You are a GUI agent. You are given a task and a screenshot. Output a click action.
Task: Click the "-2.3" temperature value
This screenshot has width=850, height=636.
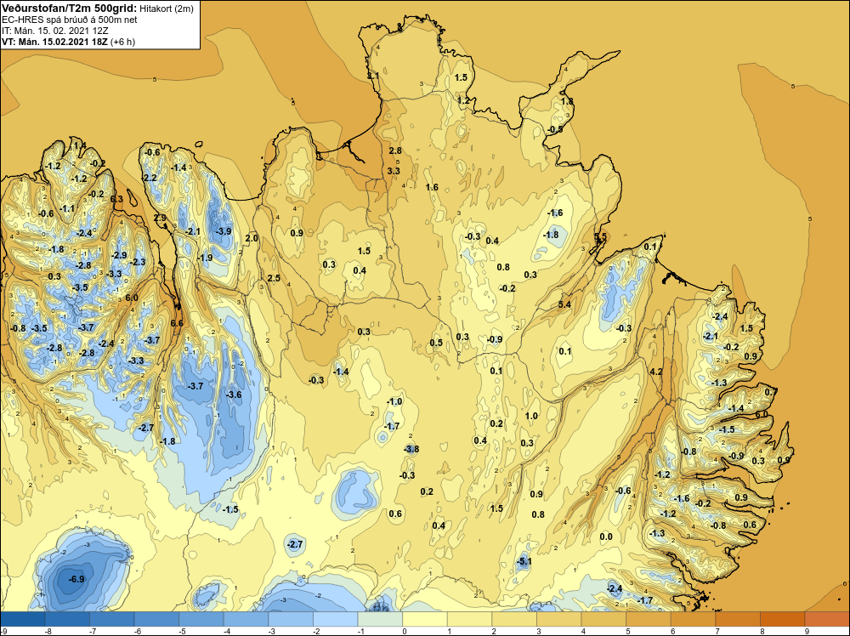[x=137, y=262]
